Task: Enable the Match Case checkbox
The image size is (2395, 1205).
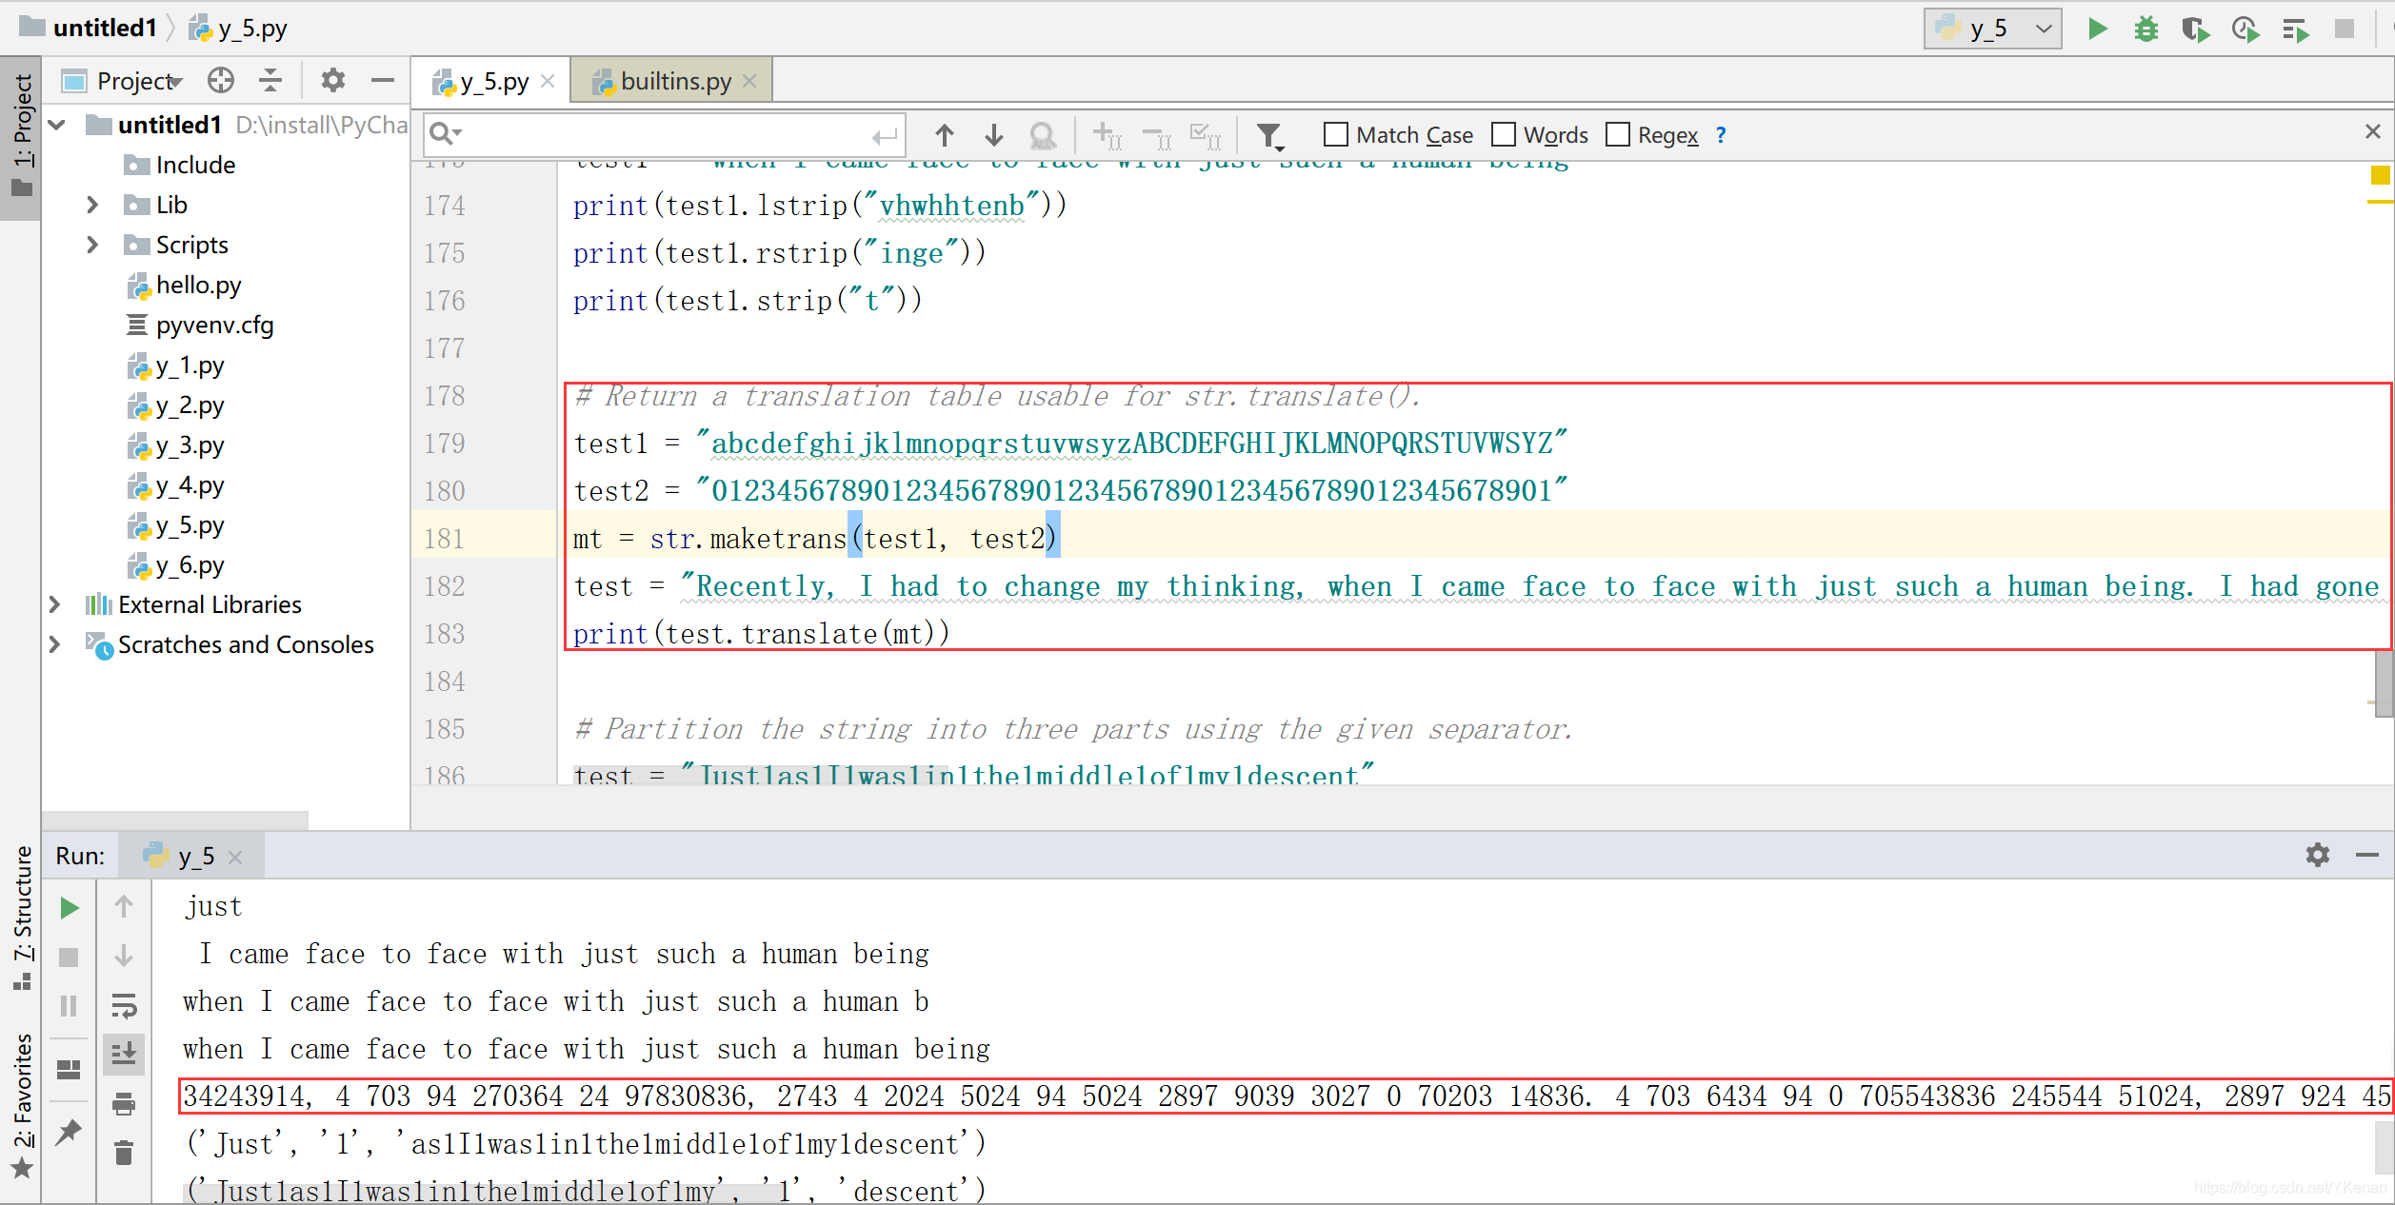Action: (x=1336, y=135)
